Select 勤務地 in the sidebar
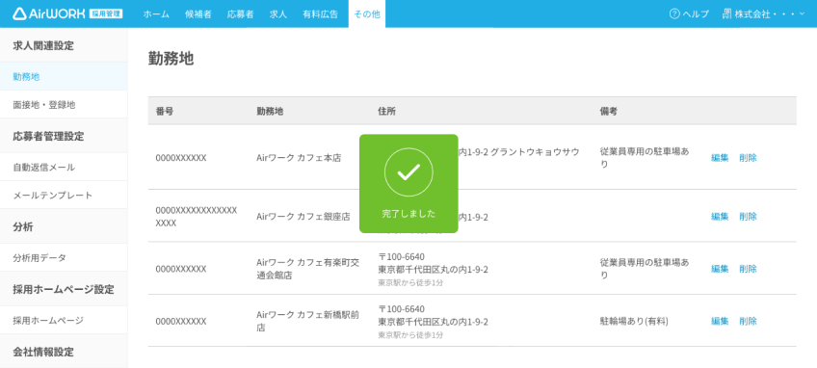Image resolution: width=817 pixels, height=368 pixels. [64, 77]
